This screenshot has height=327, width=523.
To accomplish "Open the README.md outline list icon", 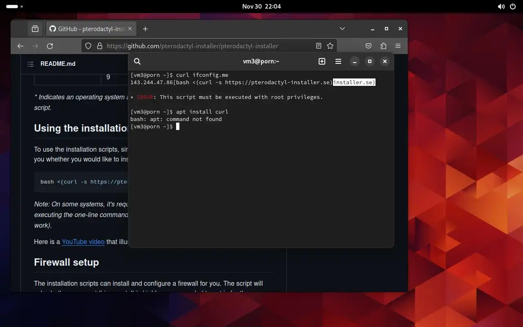I will pyautogui.click(x=31, y=64).
